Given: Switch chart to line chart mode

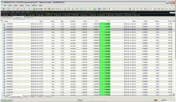Looking at the screenshot, I should [73, 9].
